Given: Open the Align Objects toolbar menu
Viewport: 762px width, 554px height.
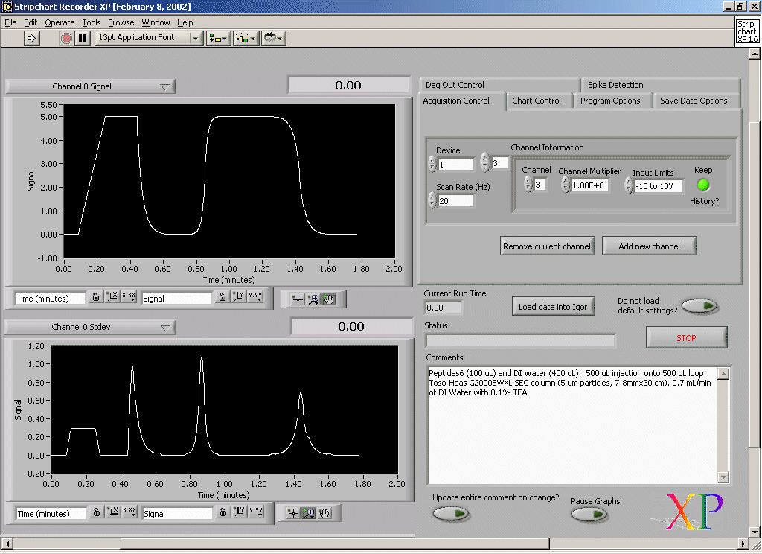Looking at the screenshot, I should tap(218, 38).
